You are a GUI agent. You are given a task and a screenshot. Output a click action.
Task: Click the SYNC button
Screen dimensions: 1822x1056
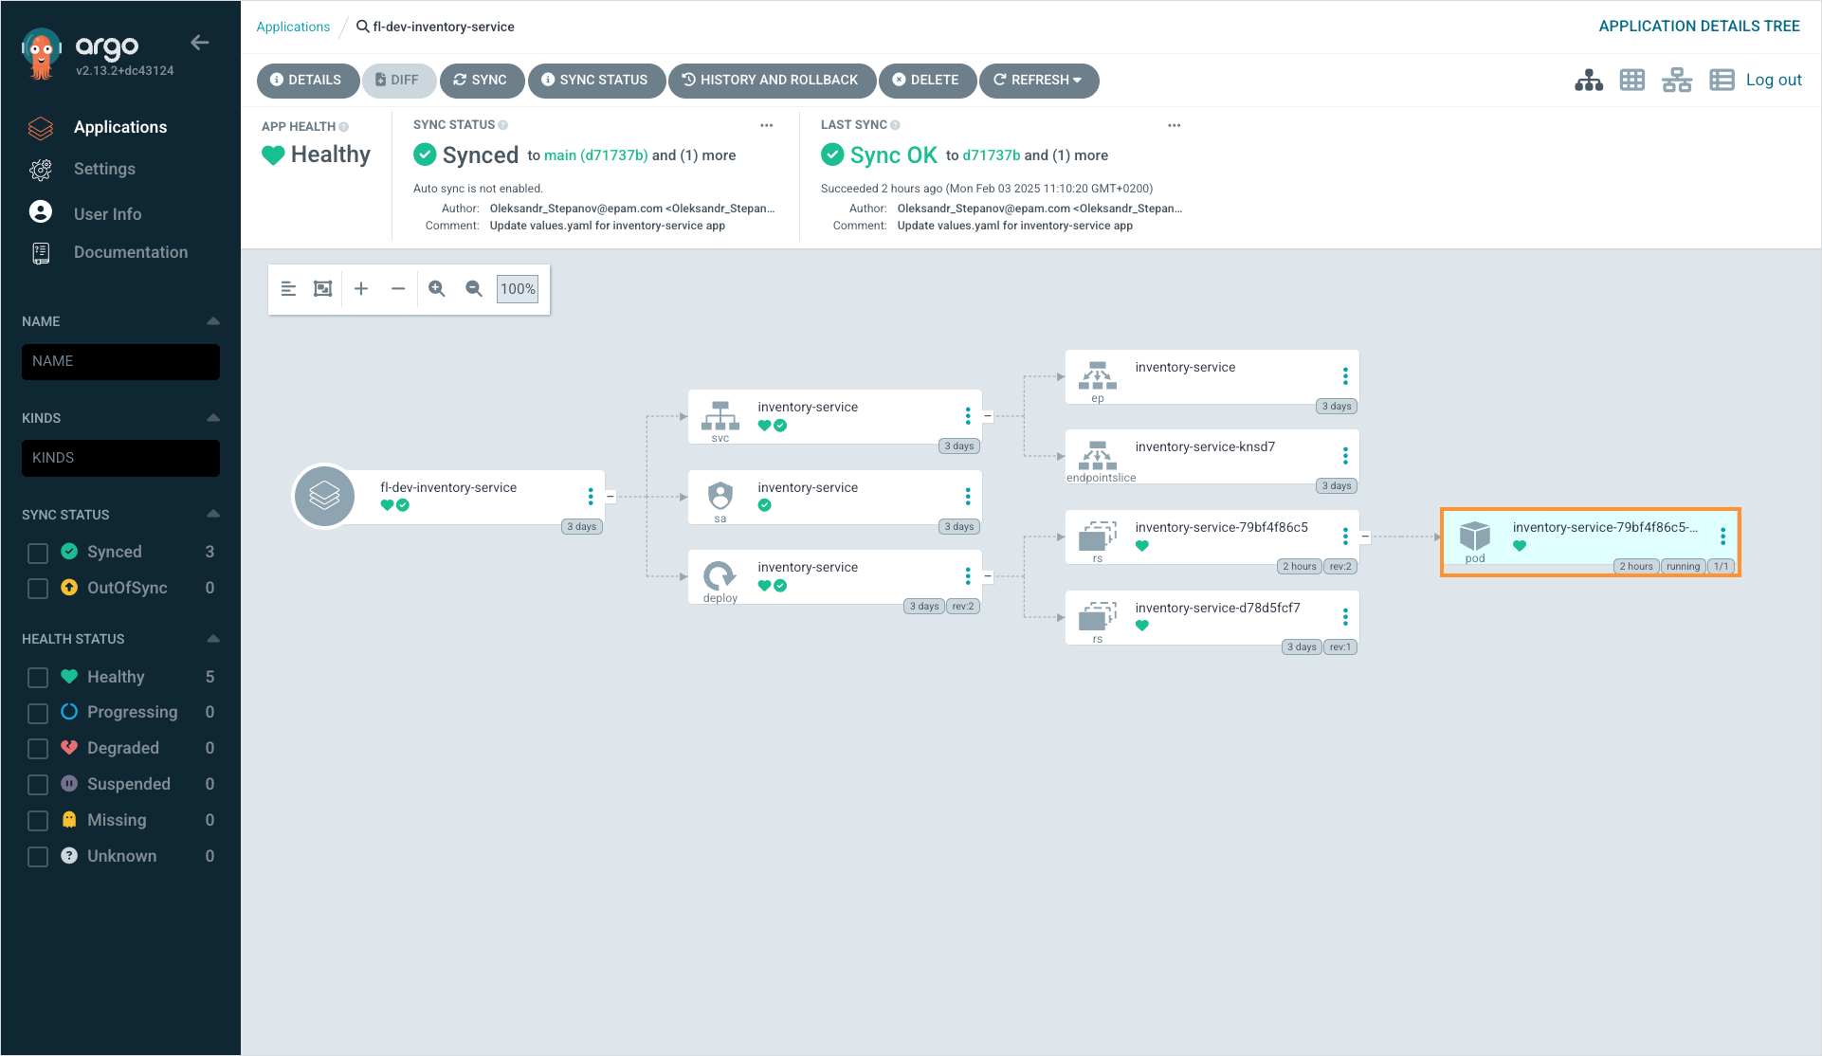click(x=480, y=81)
